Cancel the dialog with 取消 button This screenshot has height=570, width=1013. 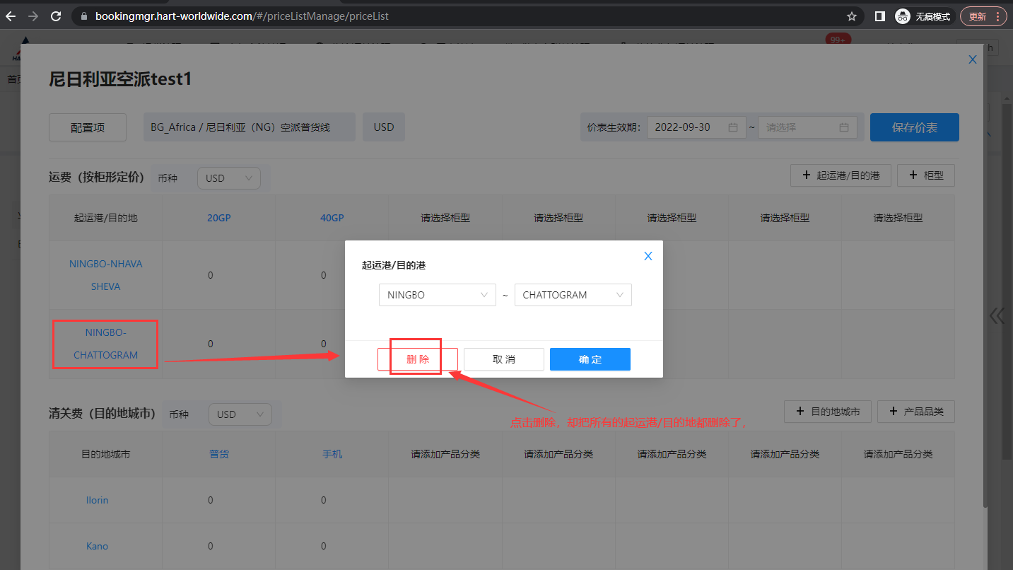(x=503, y=359)
